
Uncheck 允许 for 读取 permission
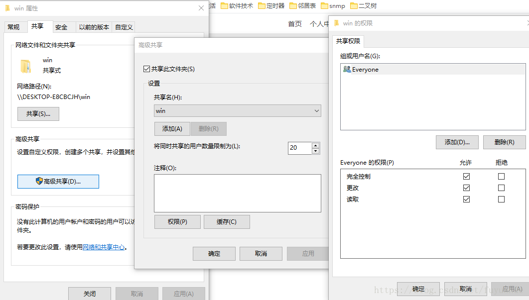pos(466,199)
